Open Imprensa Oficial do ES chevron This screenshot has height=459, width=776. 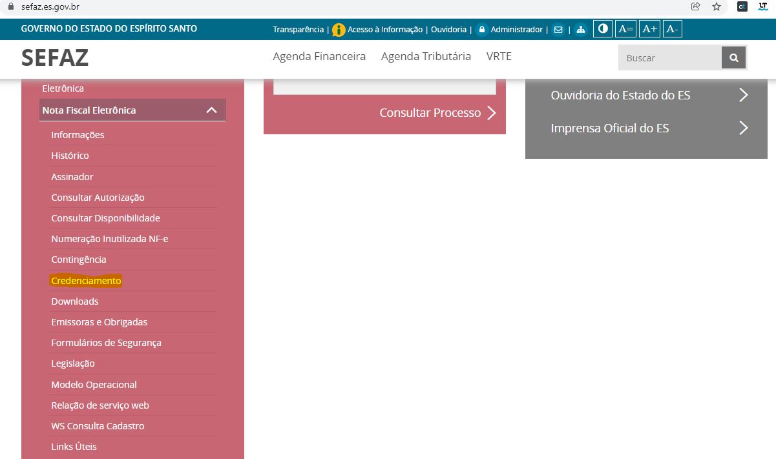click(743, 128)
